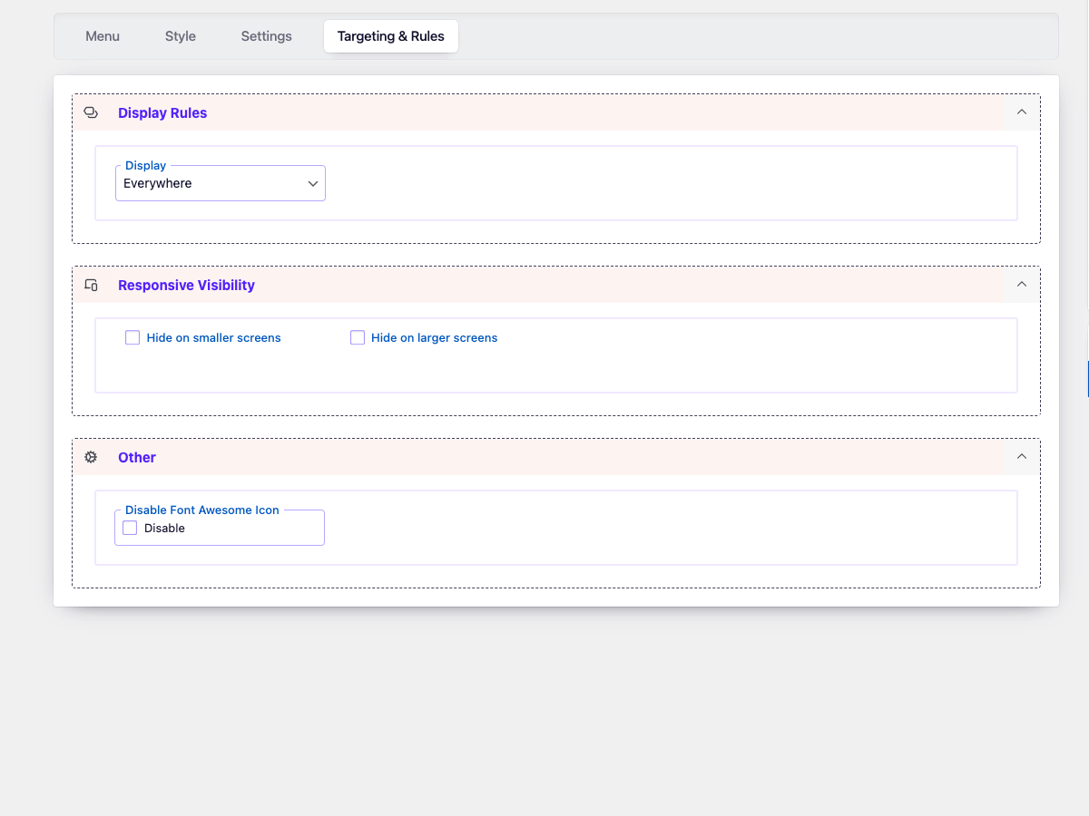Collapse the Other section chevron
This screenshot has width=1089, height=816.
(1022, 457)
